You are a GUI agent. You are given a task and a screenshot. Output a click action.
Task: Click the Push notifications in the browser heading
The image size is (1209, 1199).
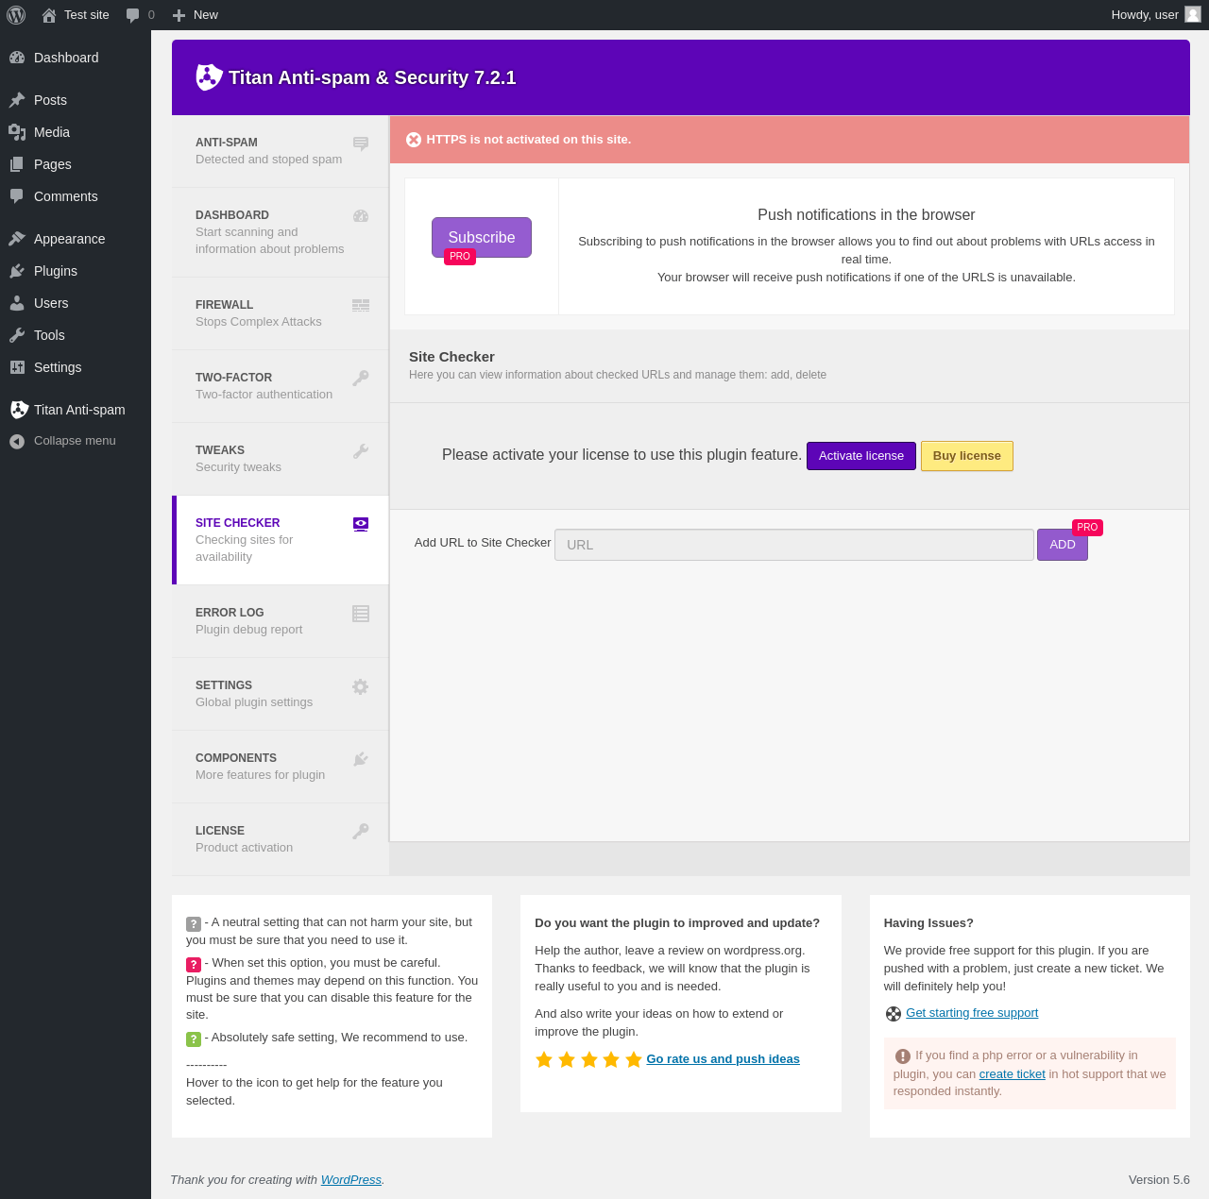[866, 215]
